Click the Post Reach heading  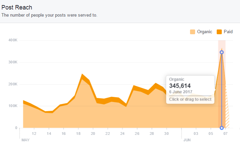tap(17, 7)
